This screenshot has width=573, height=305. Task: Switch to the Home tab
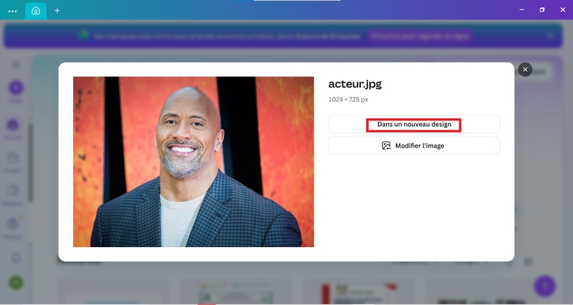(x=36, y=11)
